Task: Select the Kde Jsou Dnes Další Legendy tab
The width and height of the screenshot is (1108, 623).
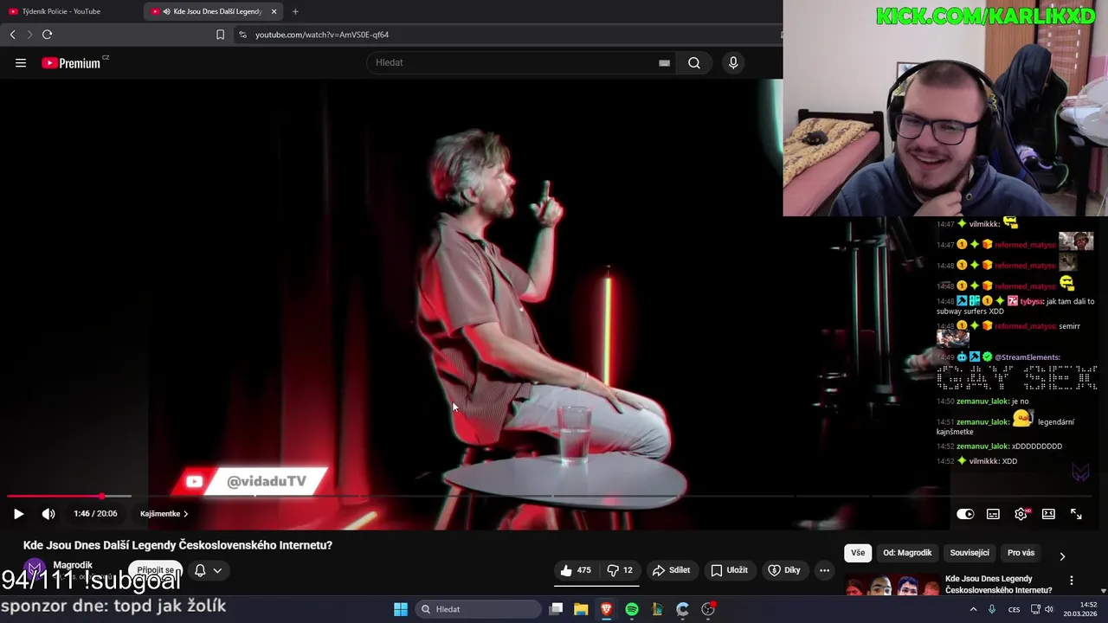Action: (x=213, y=11)
